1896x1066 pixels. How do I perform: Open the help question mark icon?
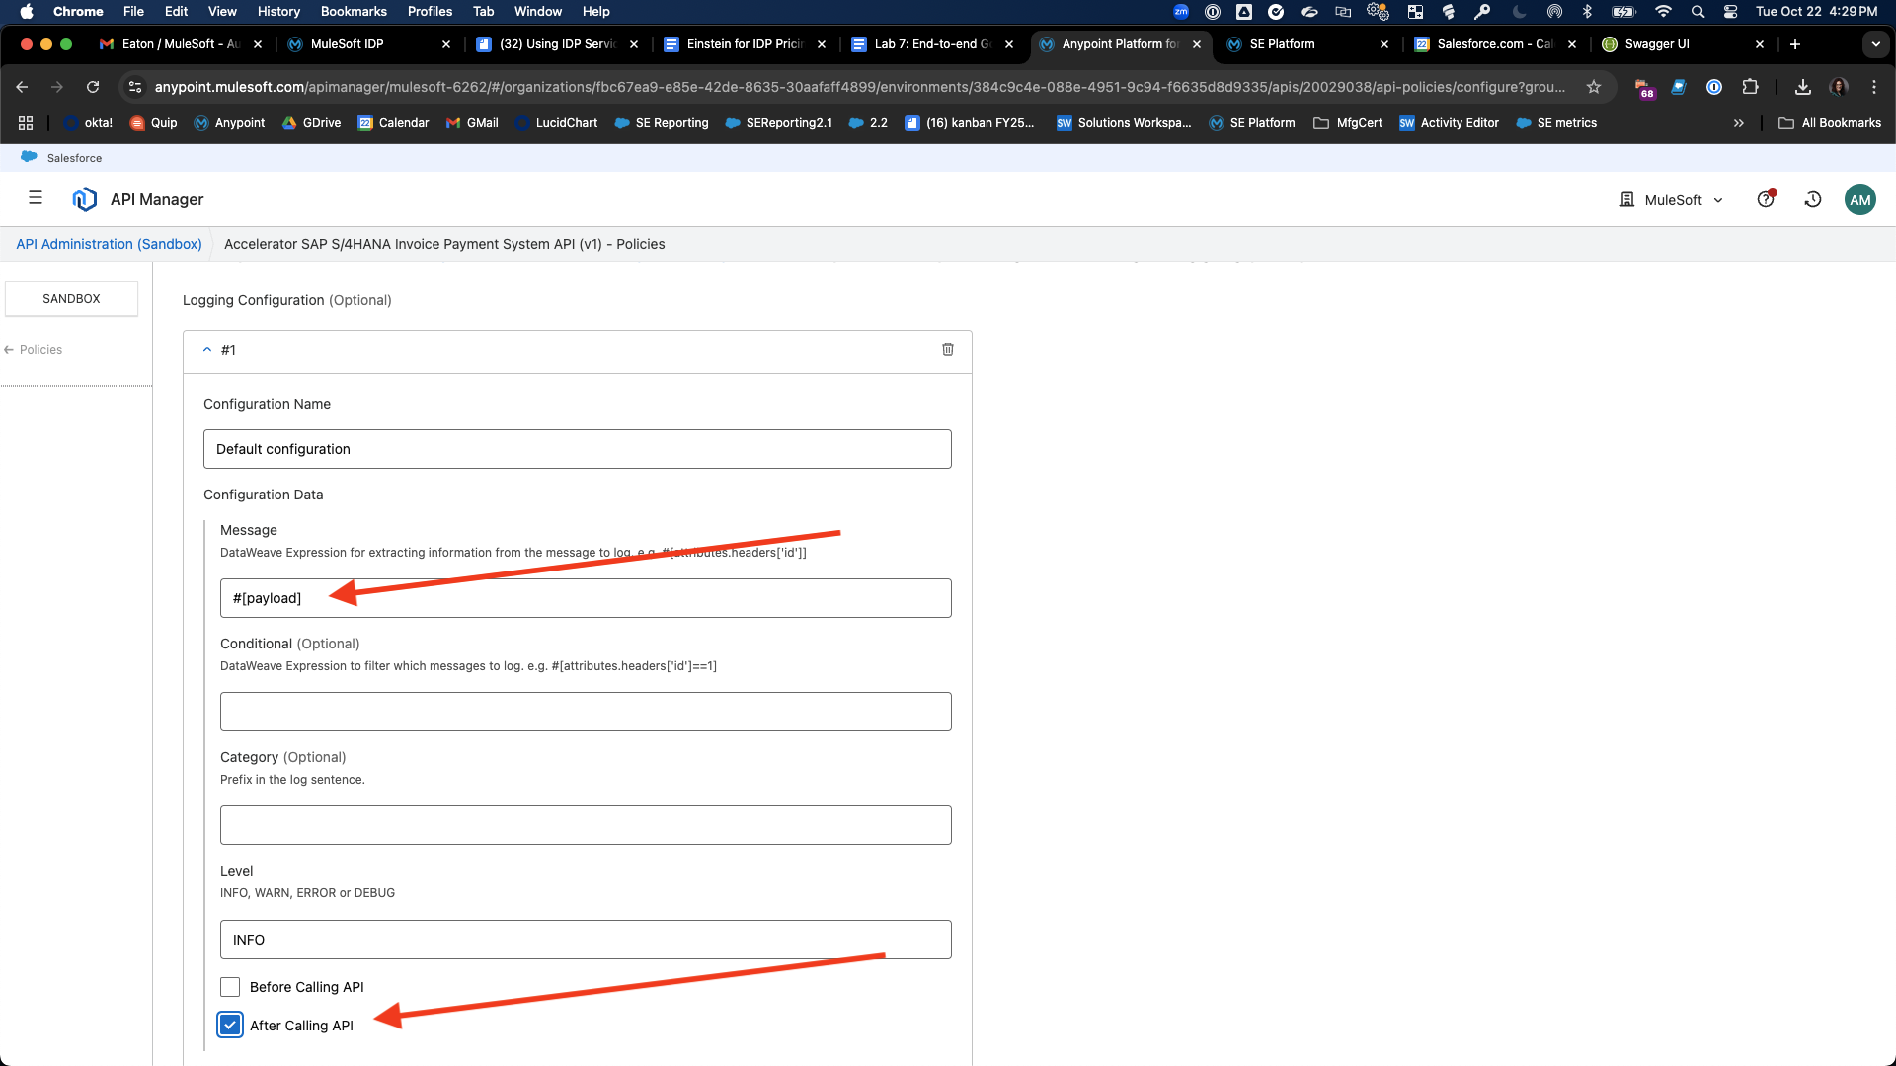click(x=1766, y=199)
